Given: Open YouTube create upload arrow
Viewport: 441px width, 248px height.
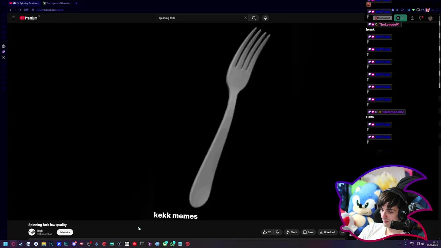Looking at the screenshot, I should pyautogui.click(x=412, y=18).
